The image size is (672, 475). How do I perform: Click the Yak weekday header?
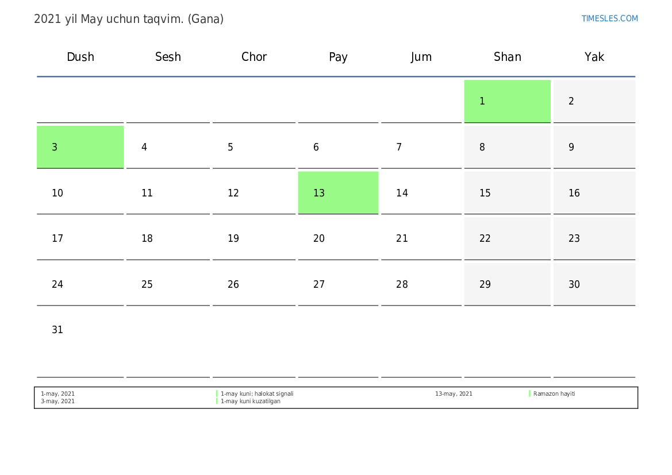[x=594, y=57]
